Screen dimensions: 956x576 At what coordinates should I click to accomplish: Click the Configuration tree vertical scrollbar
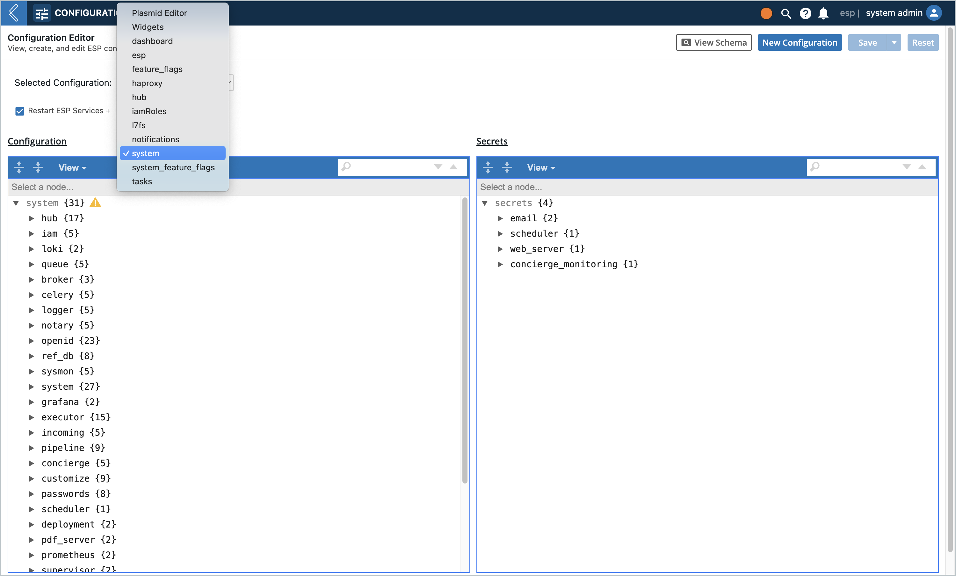[465, 340]
